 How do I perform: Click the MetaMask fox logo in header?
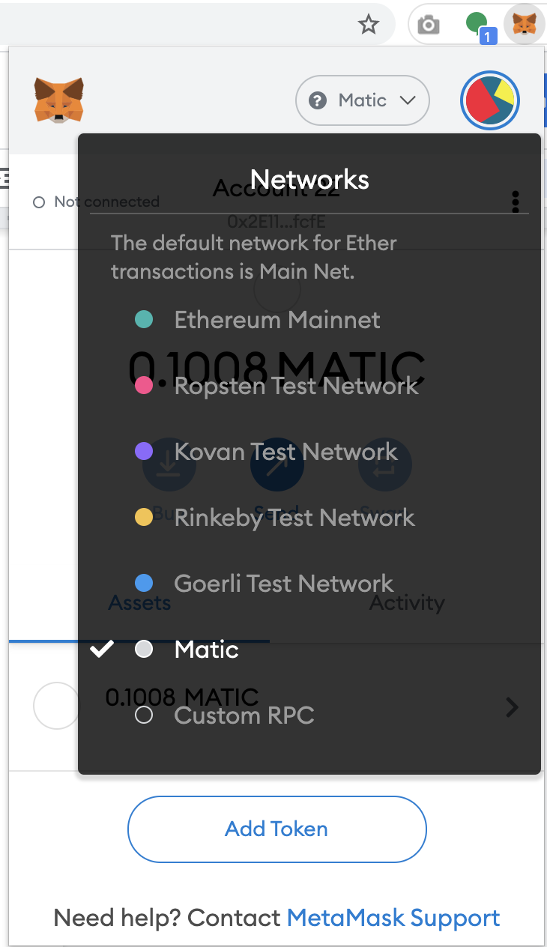pos(59,100)
